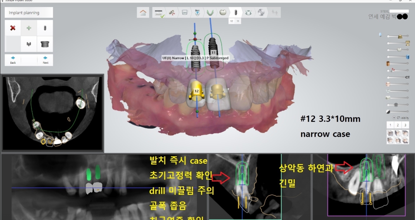415x220 pixels.
Task: Click the axial CT slice view
Action: (x=52, y=113)
